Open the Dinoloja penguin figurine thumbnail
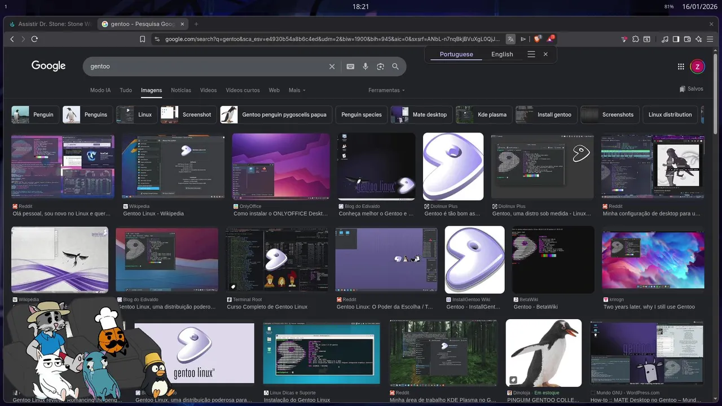This screenshot has width=722, height=406. pyautogui.click(x=544, y=353)
